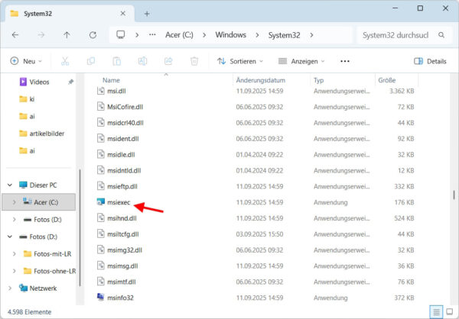Image resolution: width=459 pixels, height=319 pixels.
Task: Open the See more three-dots menu
Action: 345,61
